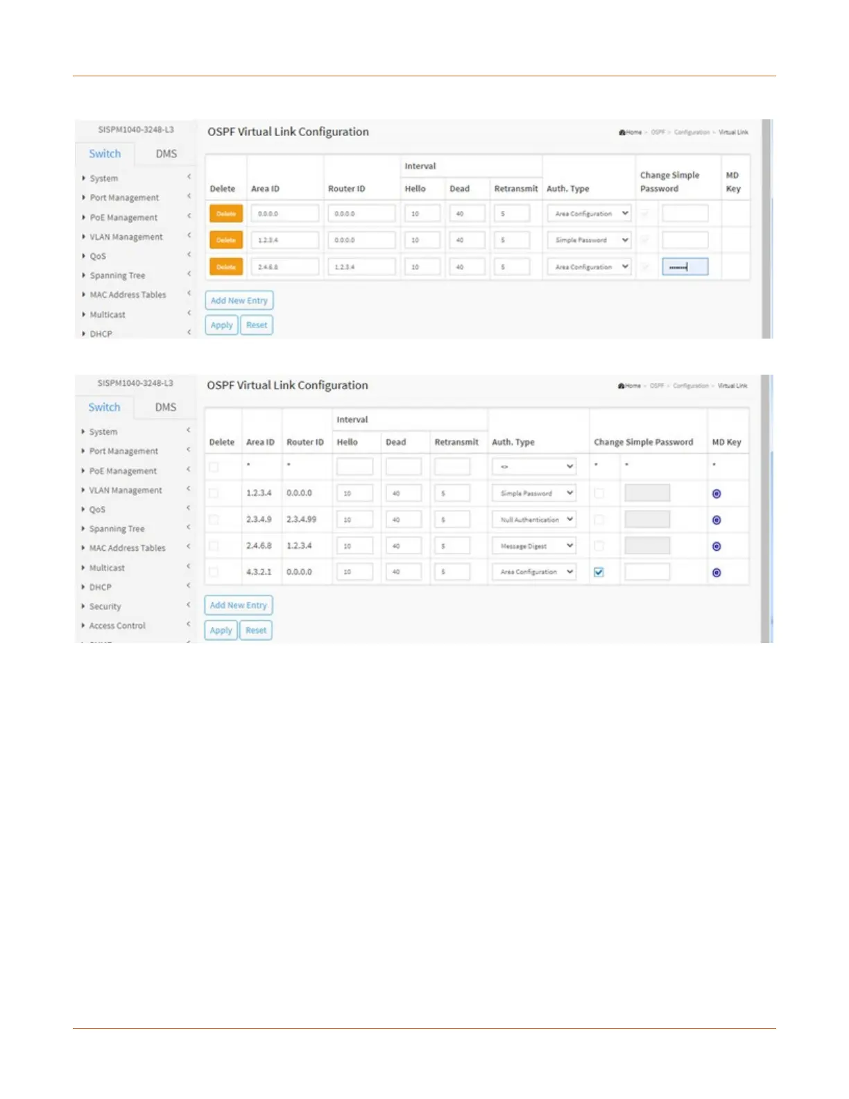The image size is (849, 1099).
Task: Open MD Key icon for area 4.3.2.1
Action: [717, 573]
